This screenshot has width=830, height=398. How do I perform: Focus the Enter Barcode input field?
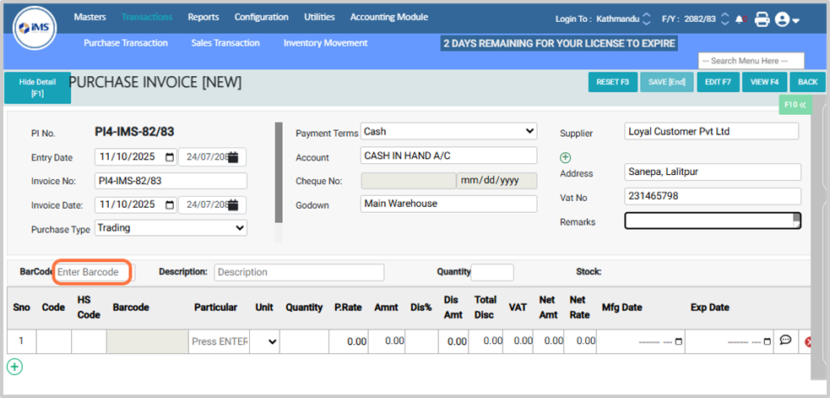click(x=93, y=272)
